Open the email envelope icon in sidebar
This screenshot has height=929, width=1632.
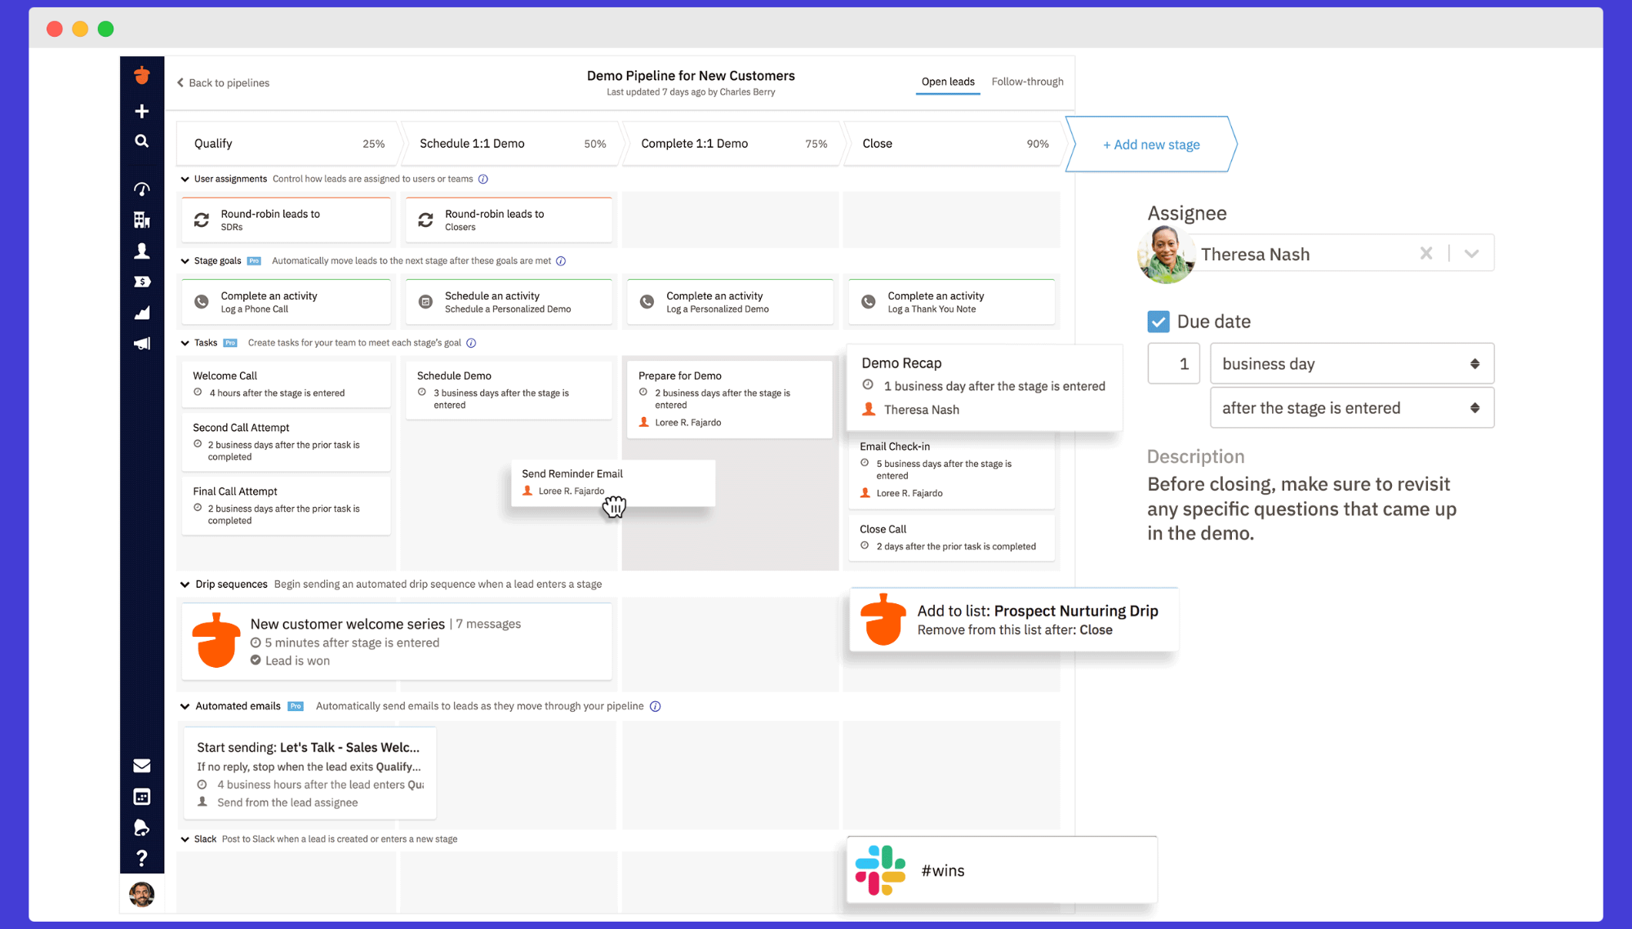(x=142, y=766)
